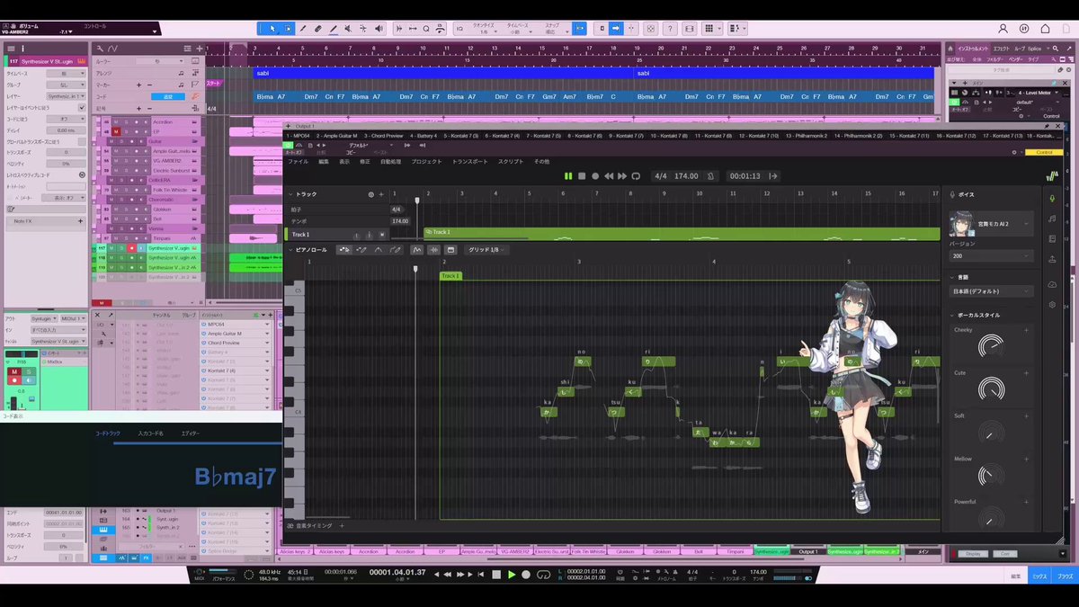Select the Range tool in Studio One toolbar
Viewport: 1079px width, 607px height.
pyautogui.click(x=288, y=29)
